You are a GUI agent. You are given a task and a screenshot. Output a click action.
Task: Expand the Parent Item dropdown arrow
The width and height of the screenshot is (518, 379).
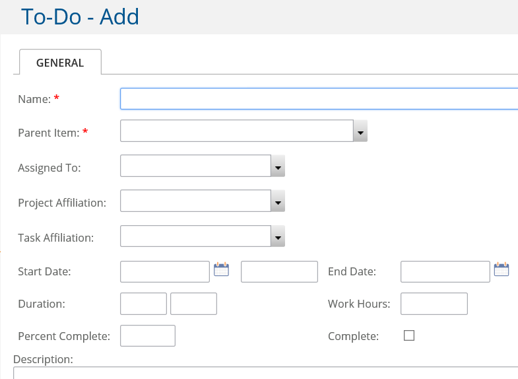pos(360,131)
